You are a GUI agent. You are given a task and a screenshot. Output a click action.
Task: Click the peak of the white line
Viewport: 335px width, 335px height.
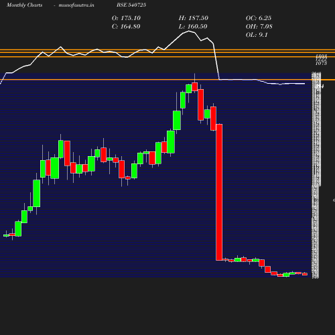point(189,31)
